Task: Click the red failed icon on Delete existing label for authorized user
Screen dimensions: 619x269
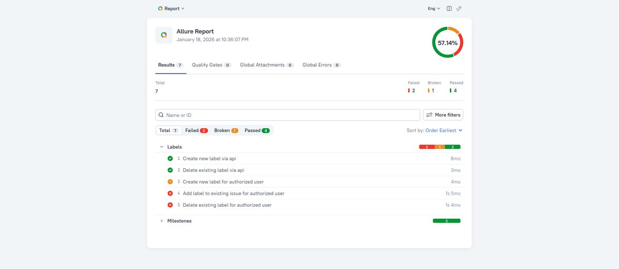Action: (170, 205)
